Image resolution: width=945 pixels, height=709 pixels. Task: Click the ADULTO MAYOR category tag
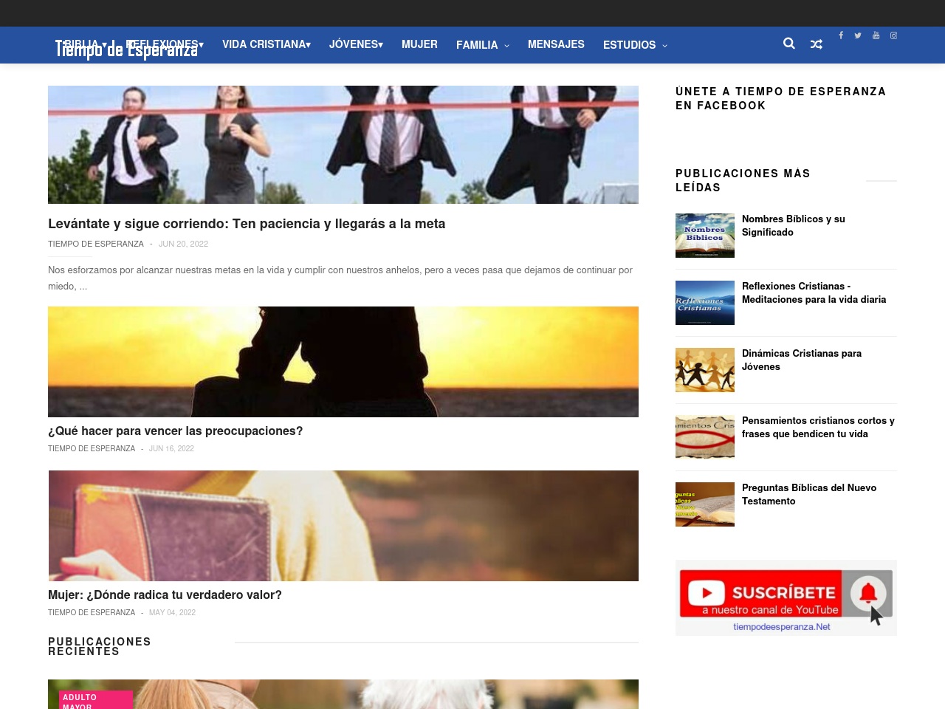(96, 700)
